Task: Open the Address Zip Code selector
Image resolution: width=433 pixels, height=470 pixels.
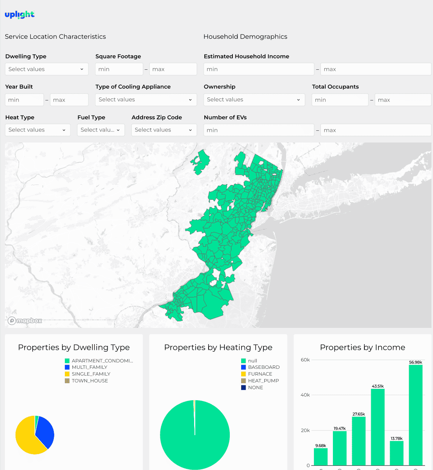Action: pyautogui.click(x=164, y=130)
